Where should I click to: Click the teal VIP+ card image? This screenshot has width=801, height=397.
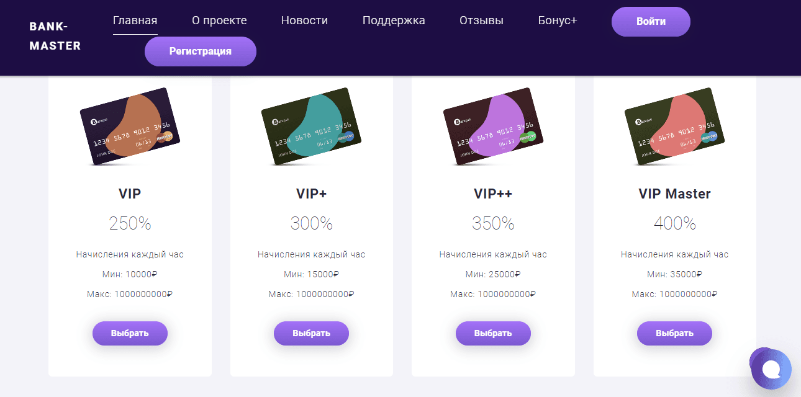pos(311,127)
